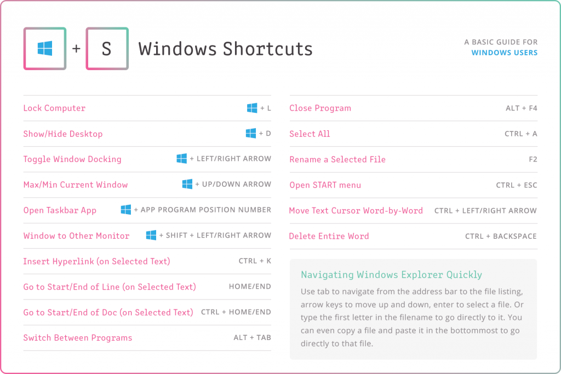Click the "ALT + TAB" shortcut text
Viewport: 561px width, 374px height.
[x=252, y=337]
